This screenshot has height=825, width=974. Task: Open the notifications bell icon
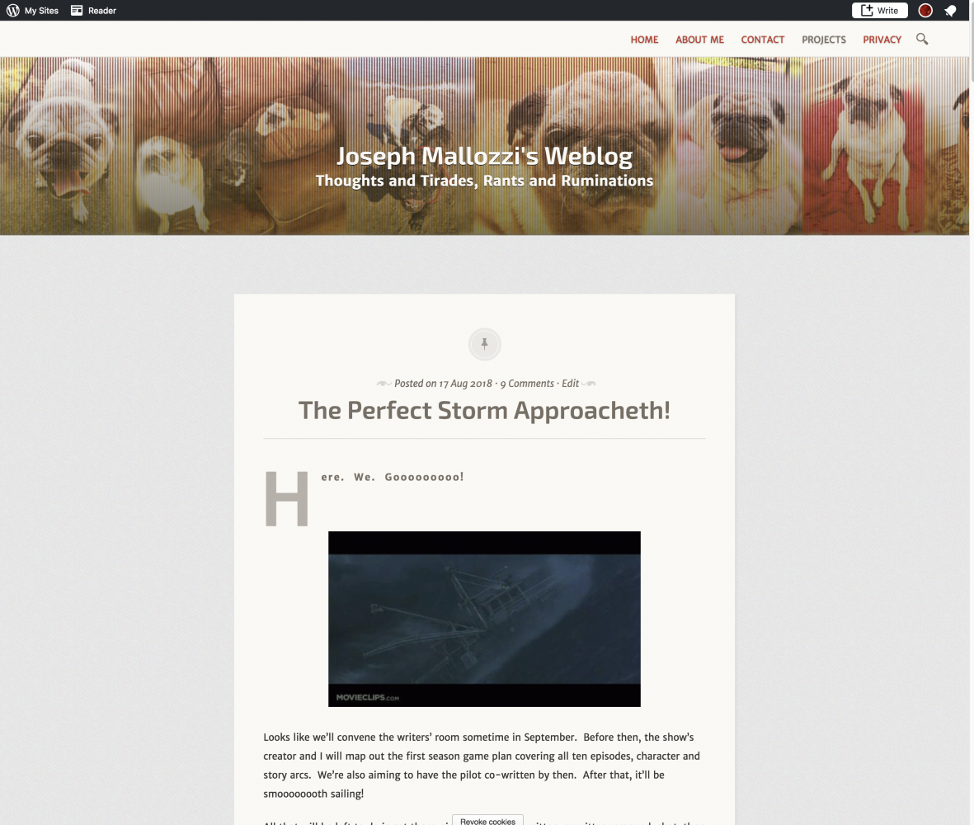click(950, 11)
